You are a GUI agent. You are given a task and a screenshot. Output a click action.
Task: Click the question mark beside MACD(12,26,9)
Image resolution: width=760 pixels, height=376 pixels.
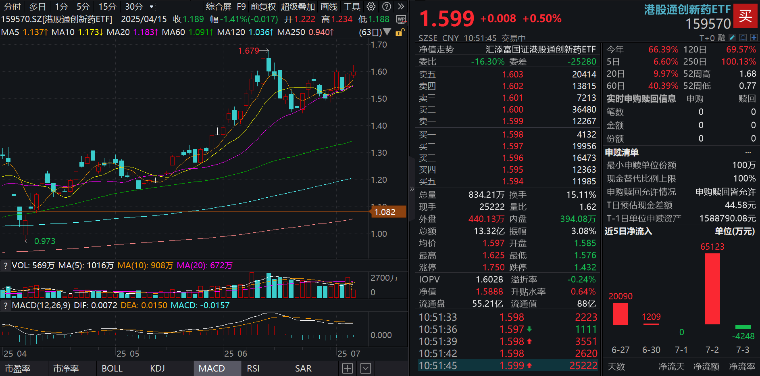(x=6, y=306)
